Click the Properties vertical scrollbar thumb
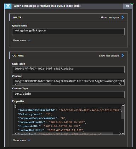 point(123,113)
